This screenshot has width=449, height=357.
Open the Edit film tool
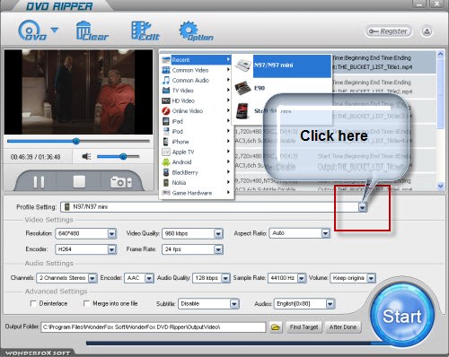point(145,30)
